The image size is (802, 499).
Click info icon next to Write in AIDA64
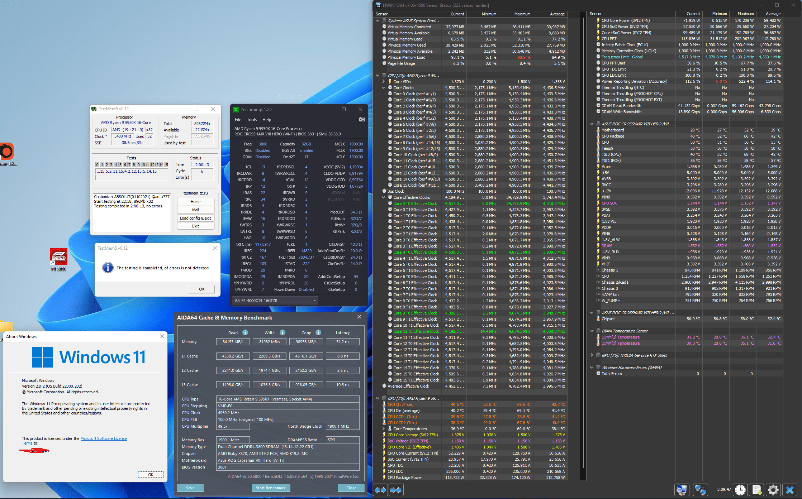(x=283, y=332)
